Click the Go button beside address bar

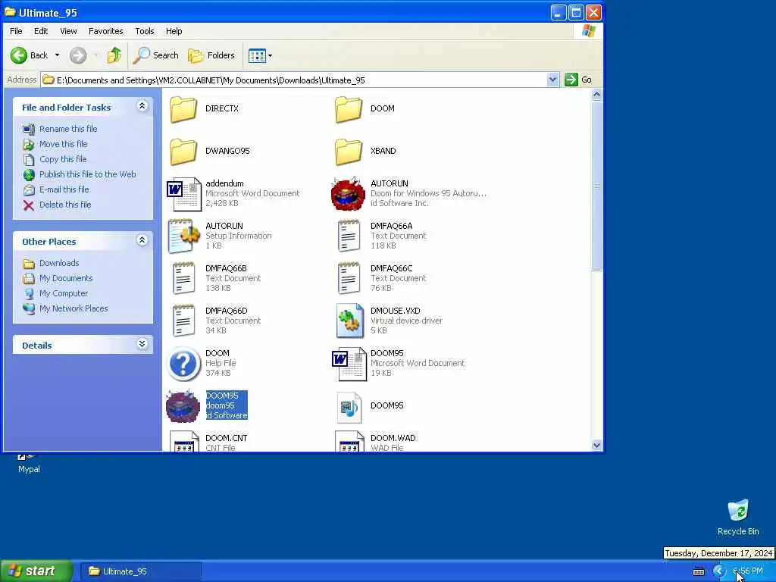click(x=578, y=80)
